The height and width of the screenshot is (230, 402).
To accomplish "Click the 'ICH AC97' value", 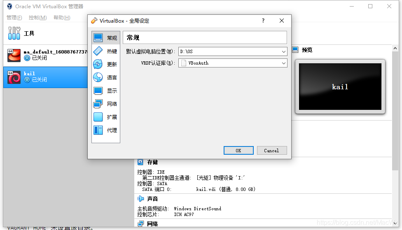I will [x=184, y=214].
